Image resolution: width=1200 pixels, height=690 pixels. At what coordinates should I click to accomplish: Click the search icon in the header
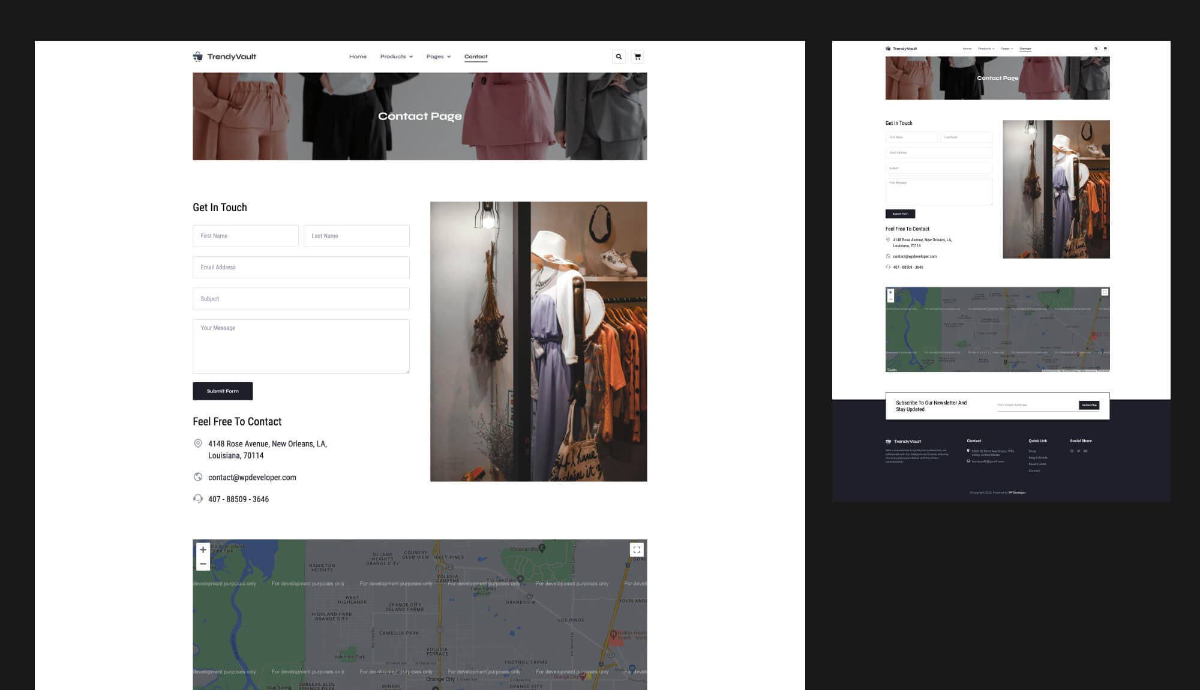tap(619, 57)
